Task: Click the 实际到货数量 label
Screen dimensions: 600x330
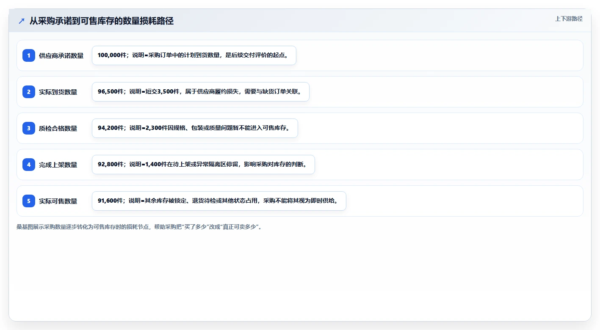Action: click(x=58, y=92)
